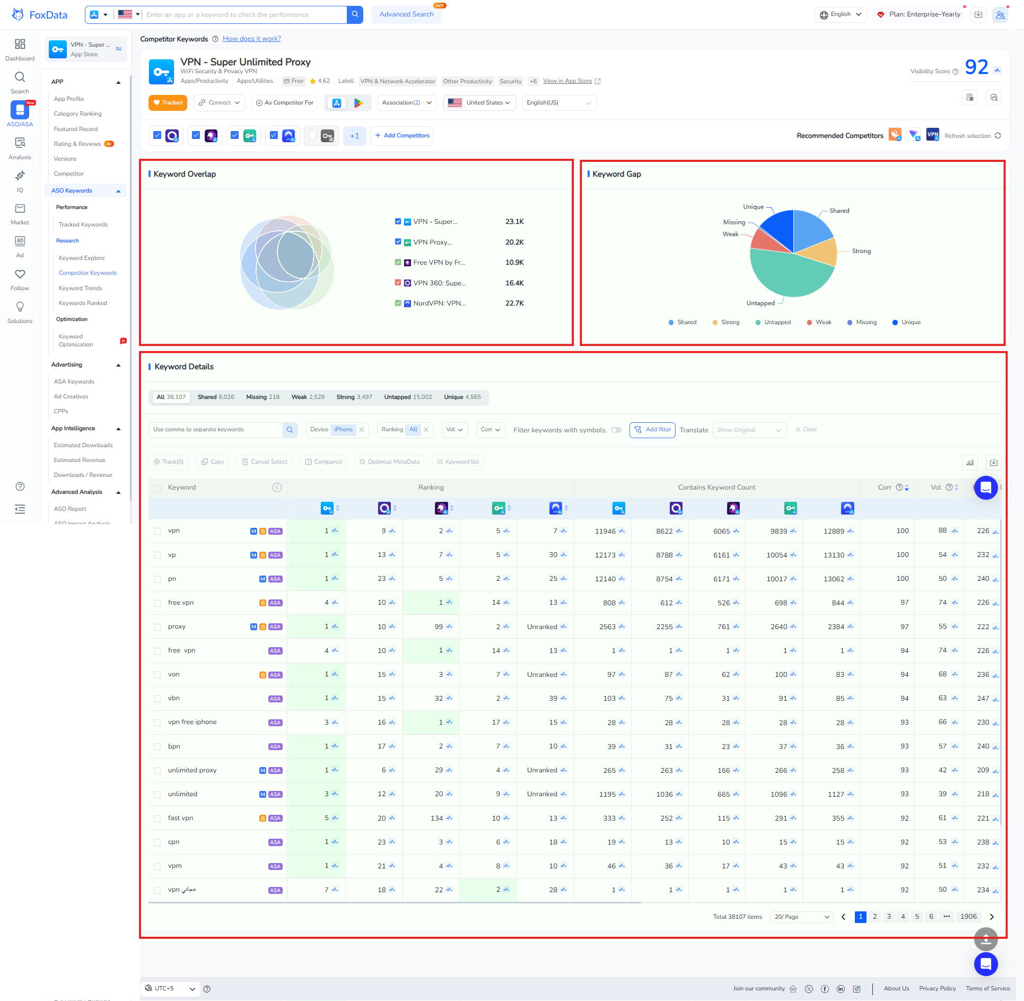Switch to the Untapped keywords tab
The height and width of the screenshot is (1001, 1024).
point(408,397)
